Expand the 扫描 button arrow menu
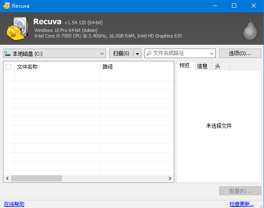This screenshot has width=264, height=208. 138,53
